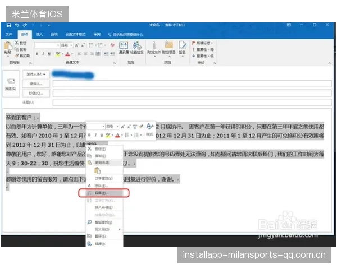Toggle align left in the ribbon
Screen dimensions: 337x269
[79, 54]
